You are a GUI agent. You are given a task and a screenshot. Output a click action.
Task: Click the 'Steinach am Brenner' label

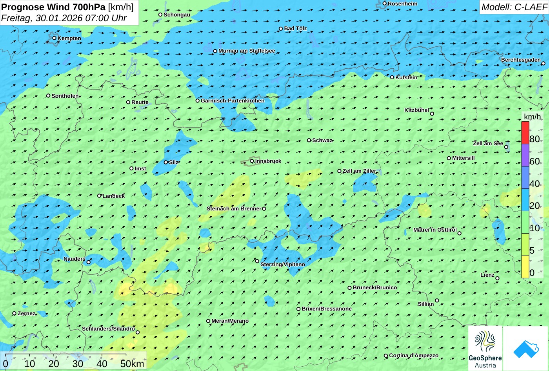234,208
